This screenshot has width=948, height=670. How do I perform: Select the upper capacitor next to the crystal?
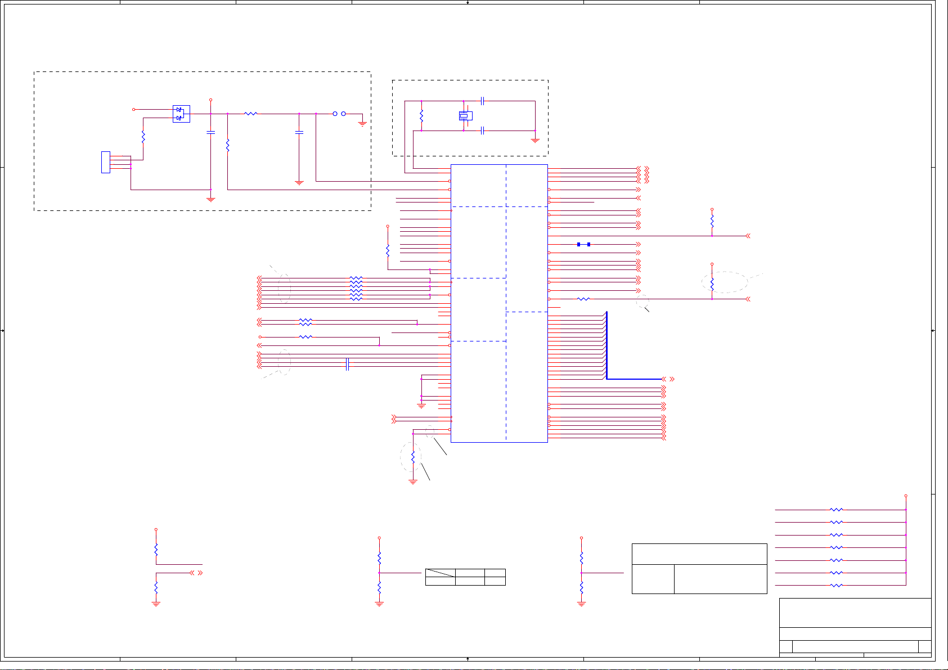point(483,101)
